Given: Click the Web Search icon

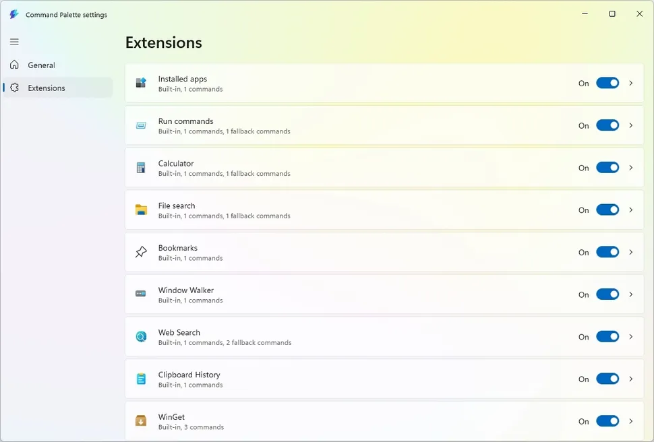Looking at the screenshot, I should pos(141,337).
